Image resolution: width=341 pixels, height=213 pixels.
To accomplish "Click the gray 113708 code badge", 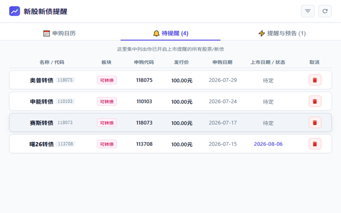I will pos(65,144).
